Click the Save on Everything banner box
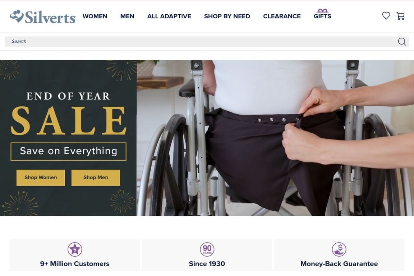The image size is (414, 276). pyautogui.click(x=68, y=151)
